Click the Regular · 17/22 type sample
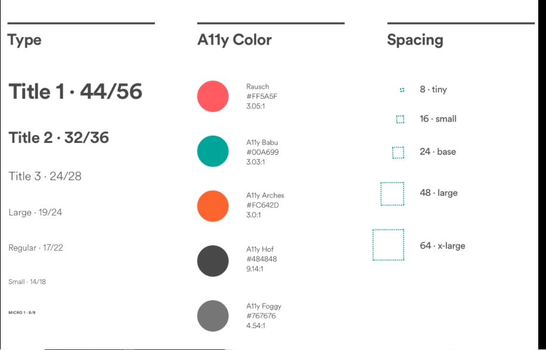Viewport: 546px width, 350px height. tap(36, 248)
